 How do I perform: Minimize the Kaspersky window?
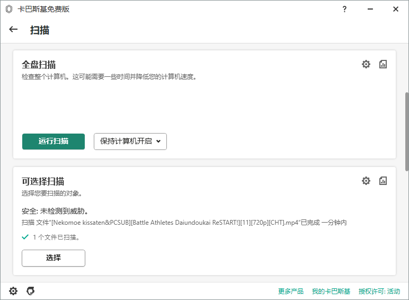coord(370,9)
